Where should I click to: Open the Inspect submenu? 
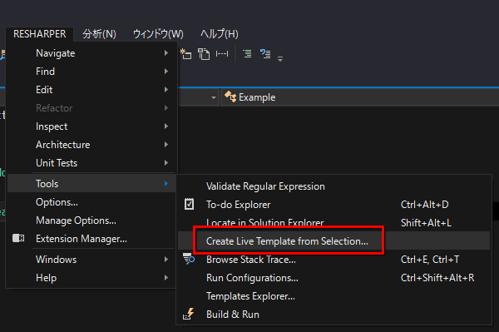(91, 126)
